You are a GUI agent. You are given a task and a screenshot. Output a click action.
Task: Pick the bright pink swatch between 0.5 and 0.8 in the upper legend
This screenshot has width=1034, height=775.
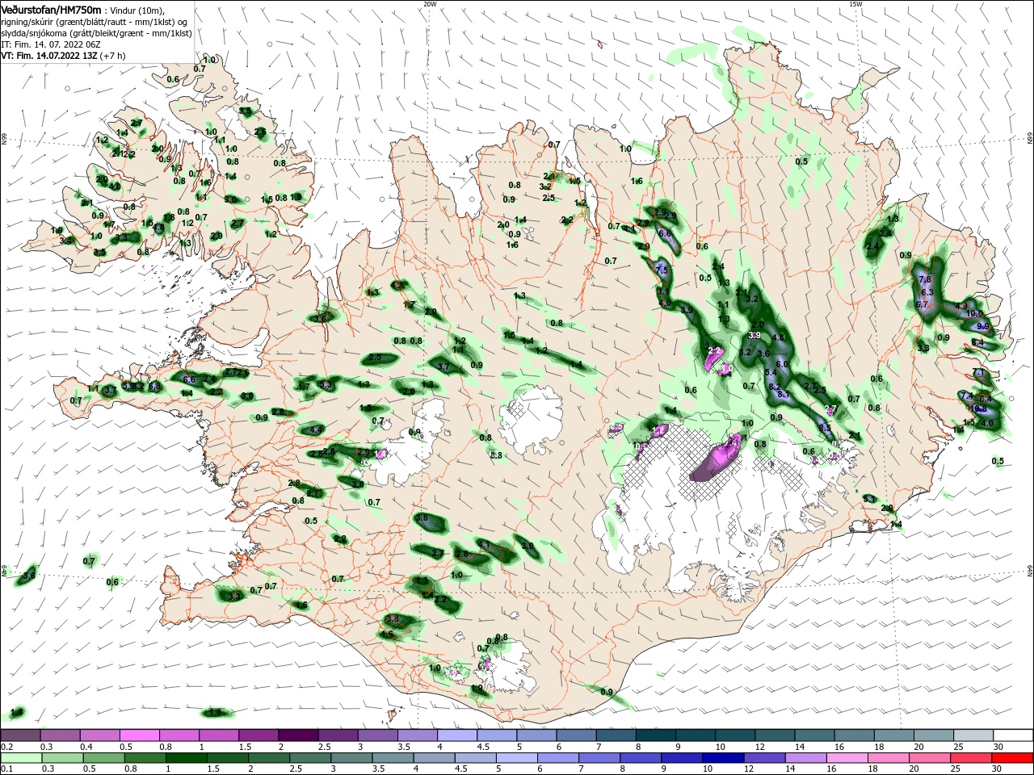139,735
